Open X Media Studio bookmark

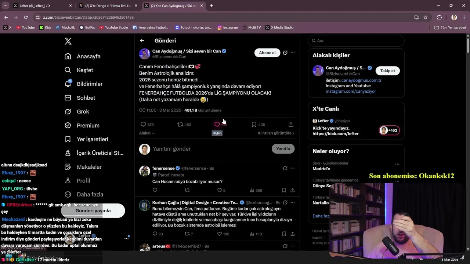tap(279, 27)
